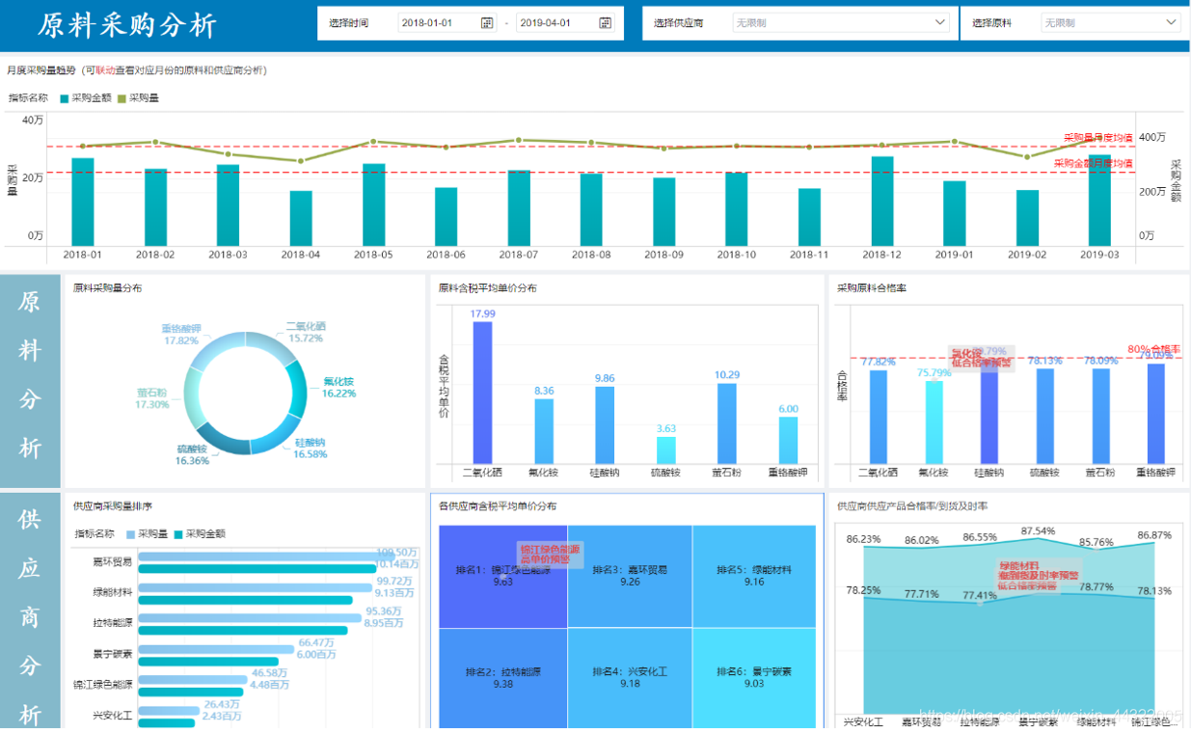Image resolution: width=1191 pixels, height=734 pixels.
Task: Click 景宁碳素 label in supplier ranking chart
Action: click(113, 653)
